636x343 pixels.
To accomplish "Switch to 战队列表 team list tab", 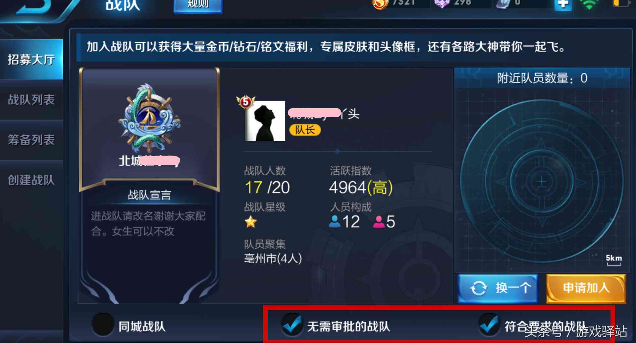I will pyautogui.click(x=31, y=100).
